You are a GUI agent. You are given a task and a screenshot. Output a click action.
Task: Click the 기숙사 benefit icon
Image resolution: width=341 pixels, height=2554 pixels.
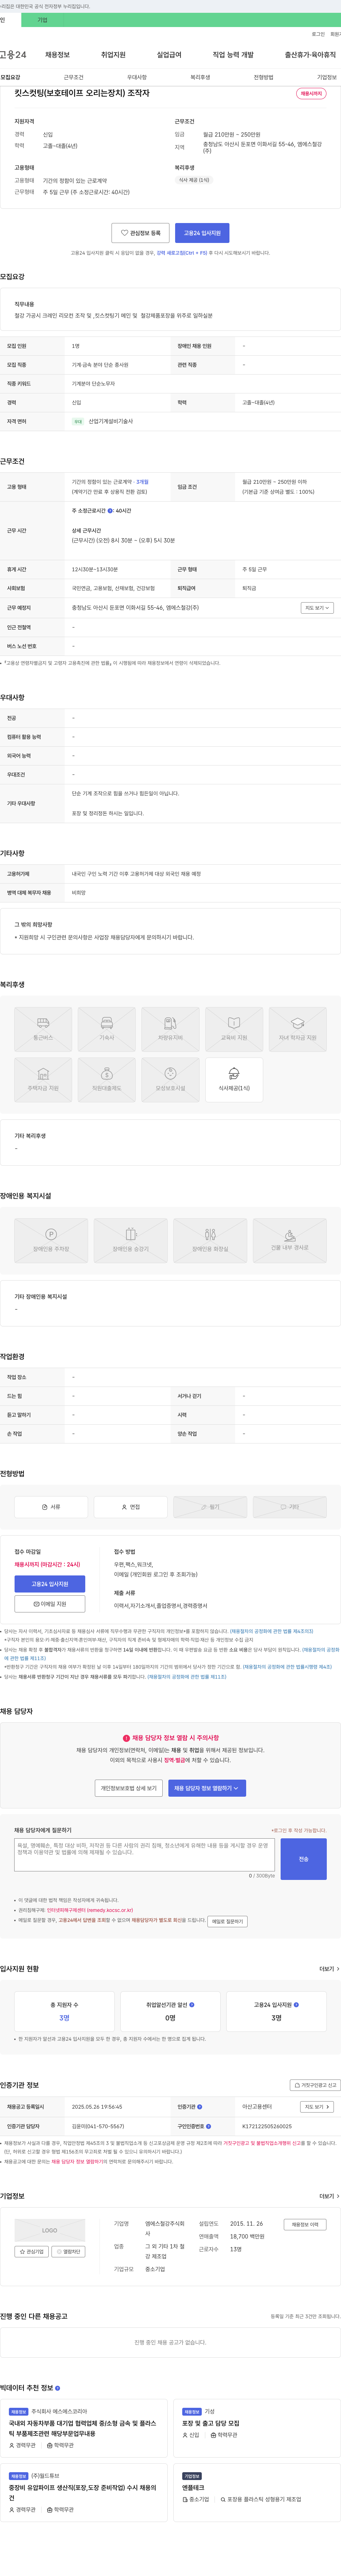click(107, 1029)
